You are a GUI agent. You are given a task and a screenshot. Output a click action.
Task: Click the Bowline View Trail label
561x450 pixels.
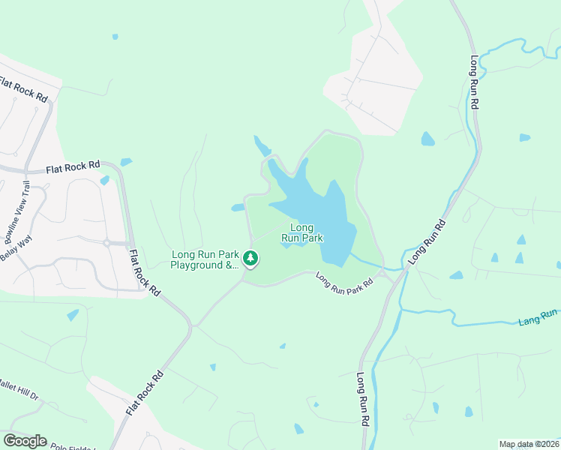tap(16, 212)
